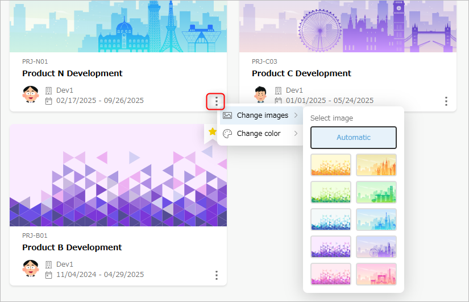This screenshot has height=302, width=469.
Task: Click the building icon on Product N card
Action: (x=48, y=90)
